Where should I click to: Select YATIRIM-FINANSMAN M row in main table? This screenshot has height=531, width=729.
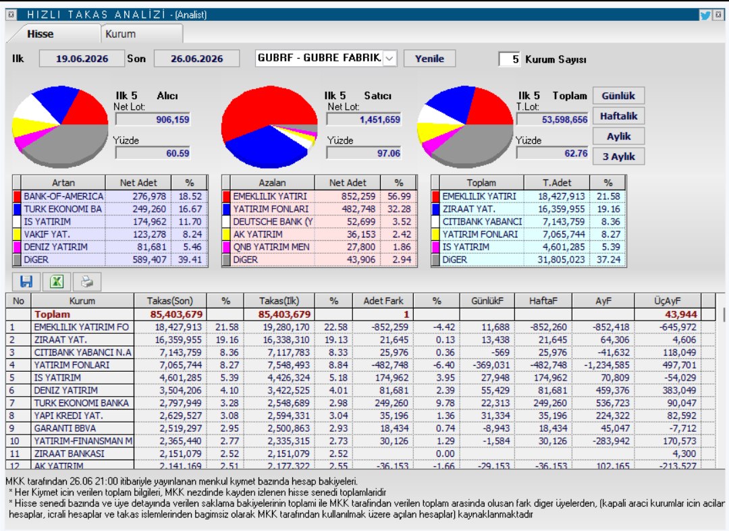(x=360, y=441)
